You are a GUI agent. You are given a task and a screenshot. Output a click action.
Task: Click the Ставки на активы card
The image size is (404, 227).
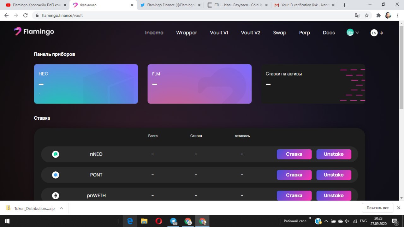coord(313,84)
